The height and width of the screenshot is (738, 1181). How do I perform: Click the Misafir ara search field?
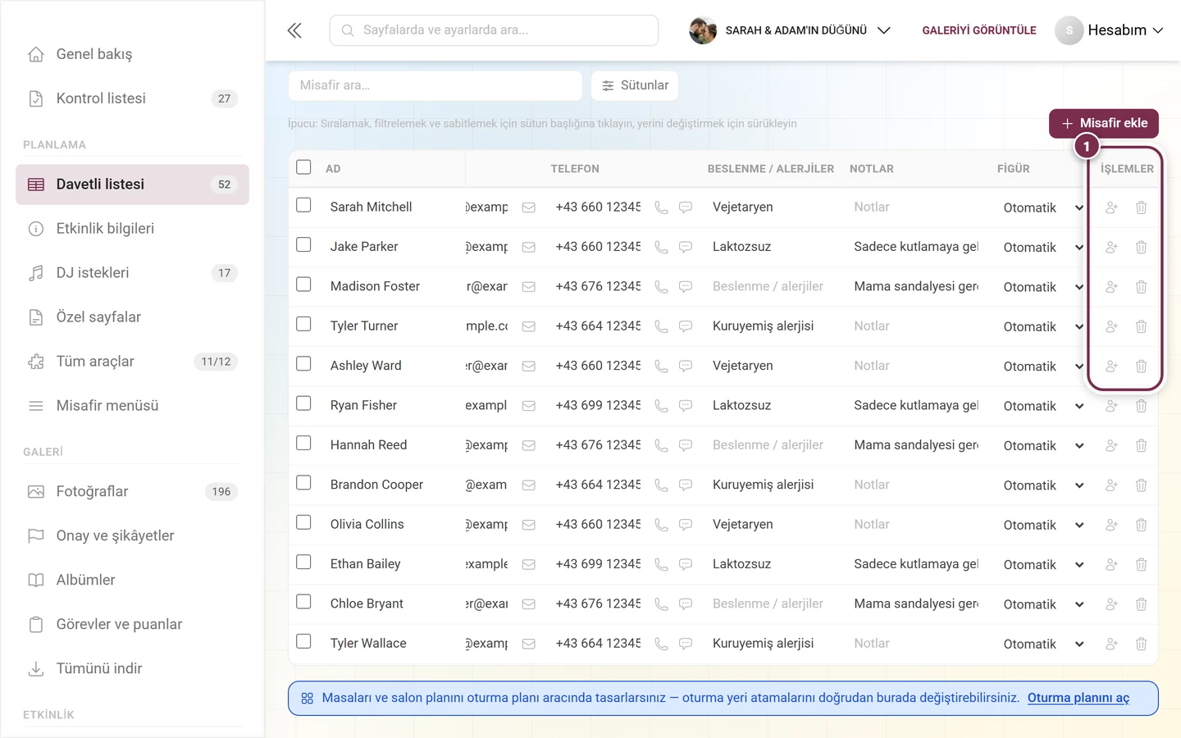coord(435,85)
